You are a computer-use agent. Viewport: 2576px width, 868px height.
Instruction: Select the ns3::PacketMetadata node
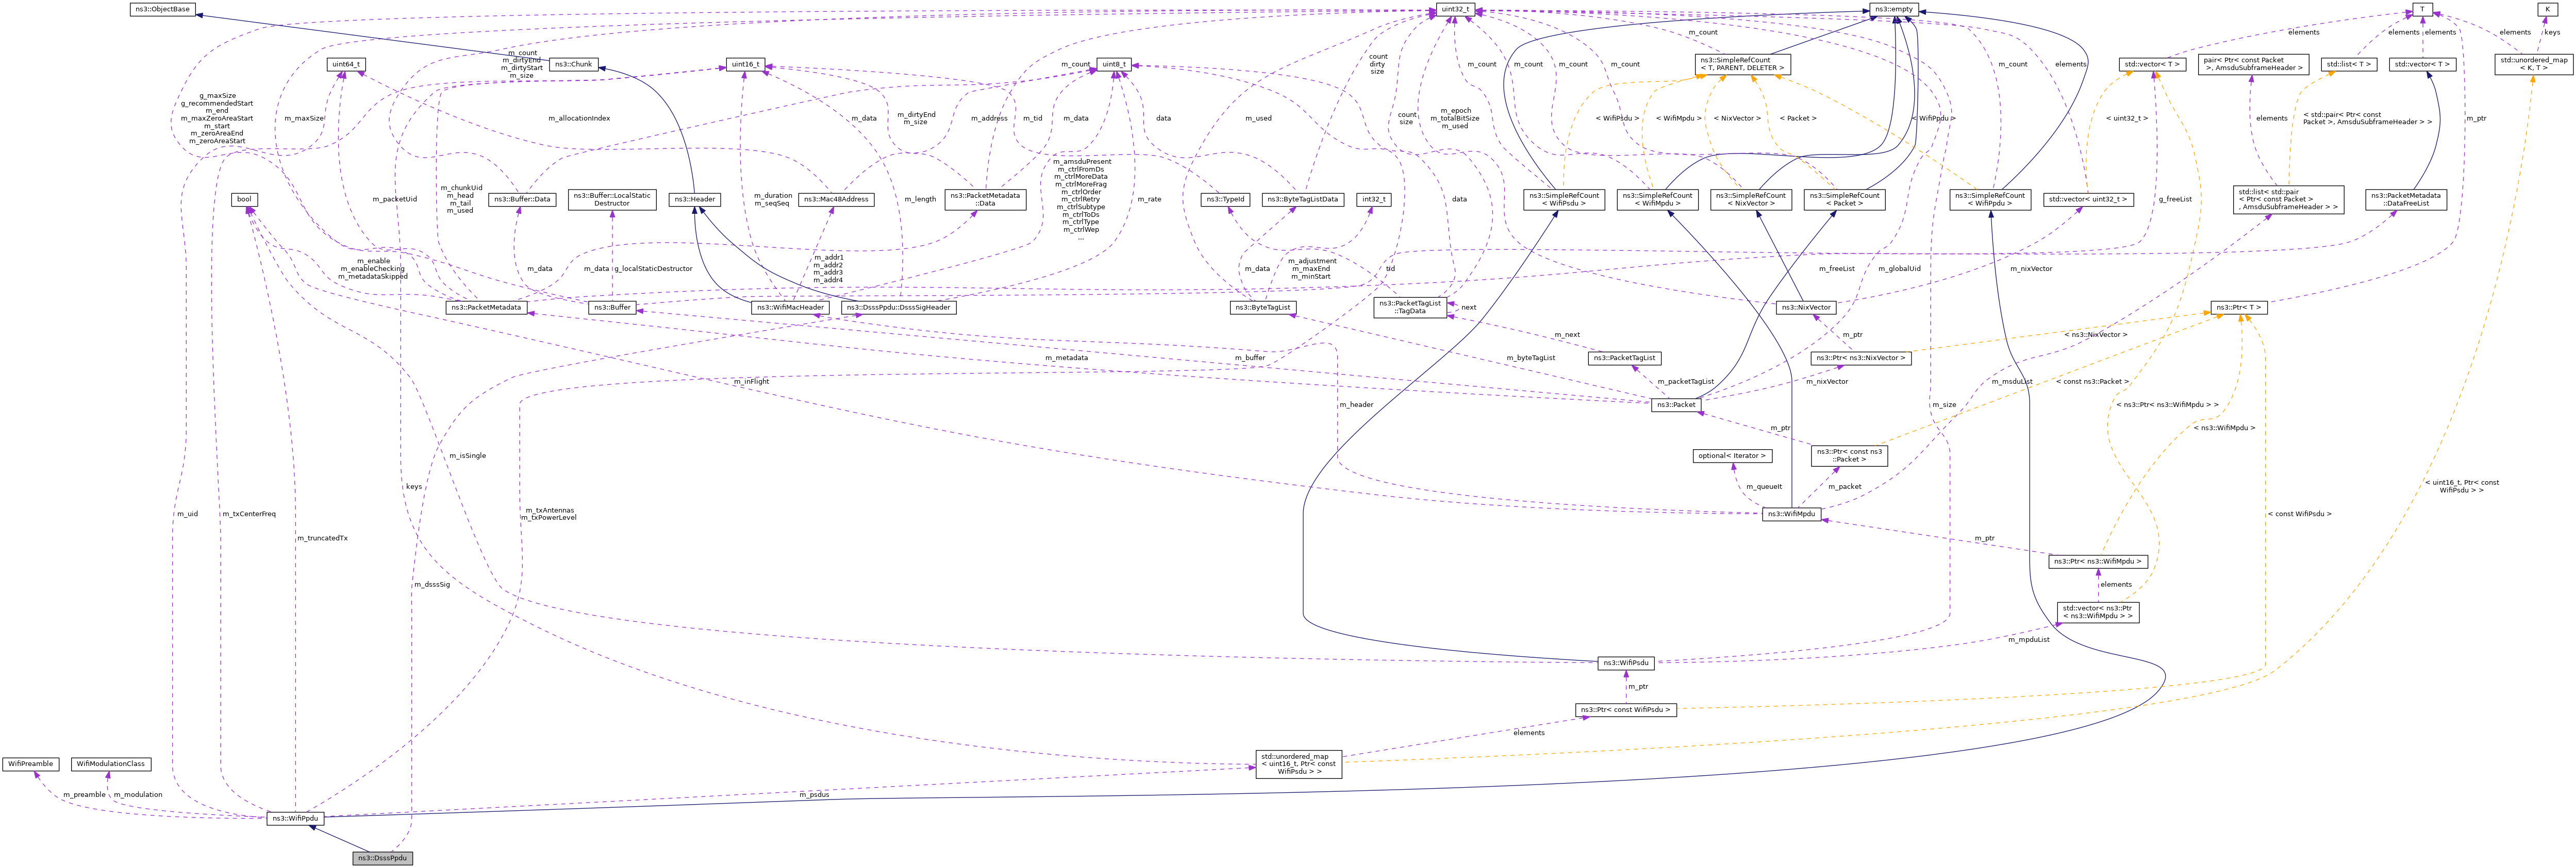point(486,308)
